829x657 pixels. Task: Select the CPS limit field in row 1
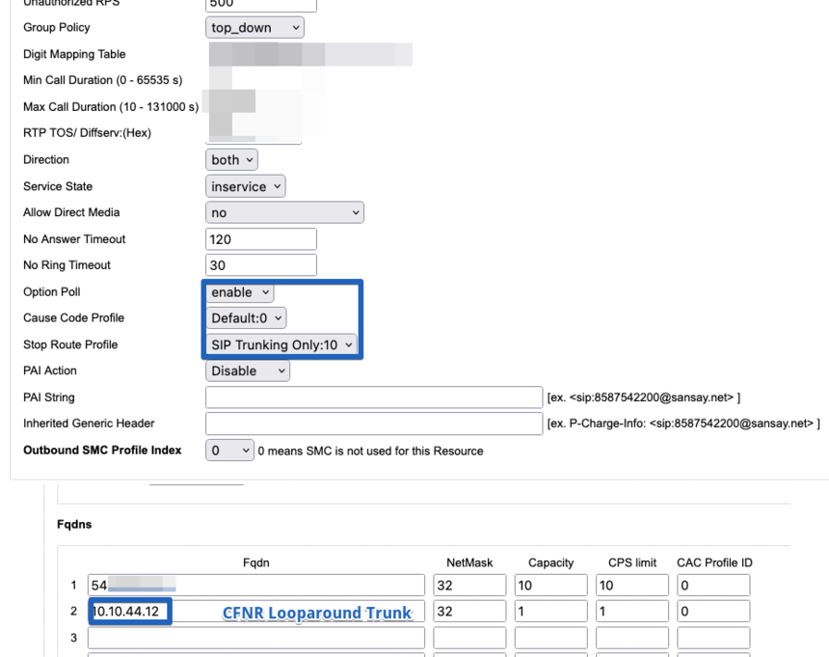[632, 586]
